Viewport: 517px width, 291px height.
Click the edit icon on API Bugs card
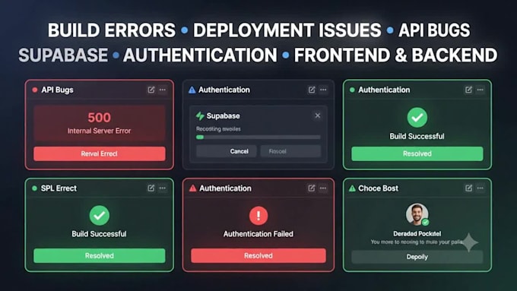(151, 90)
